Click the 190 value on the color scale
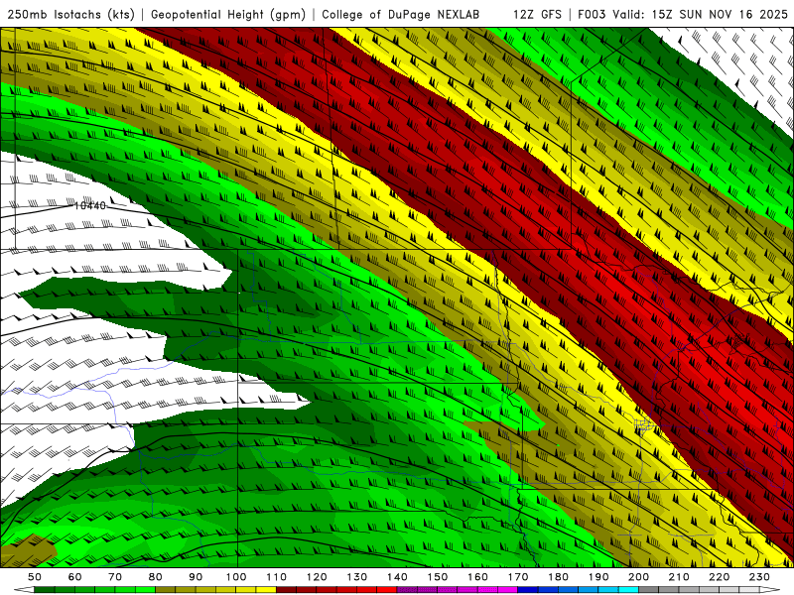 click(598, 577)
